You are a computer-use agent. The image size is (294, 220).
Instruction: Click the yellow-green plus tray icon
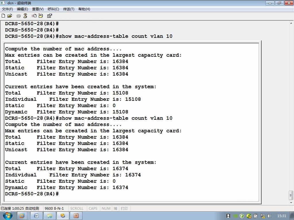(249, 216)
